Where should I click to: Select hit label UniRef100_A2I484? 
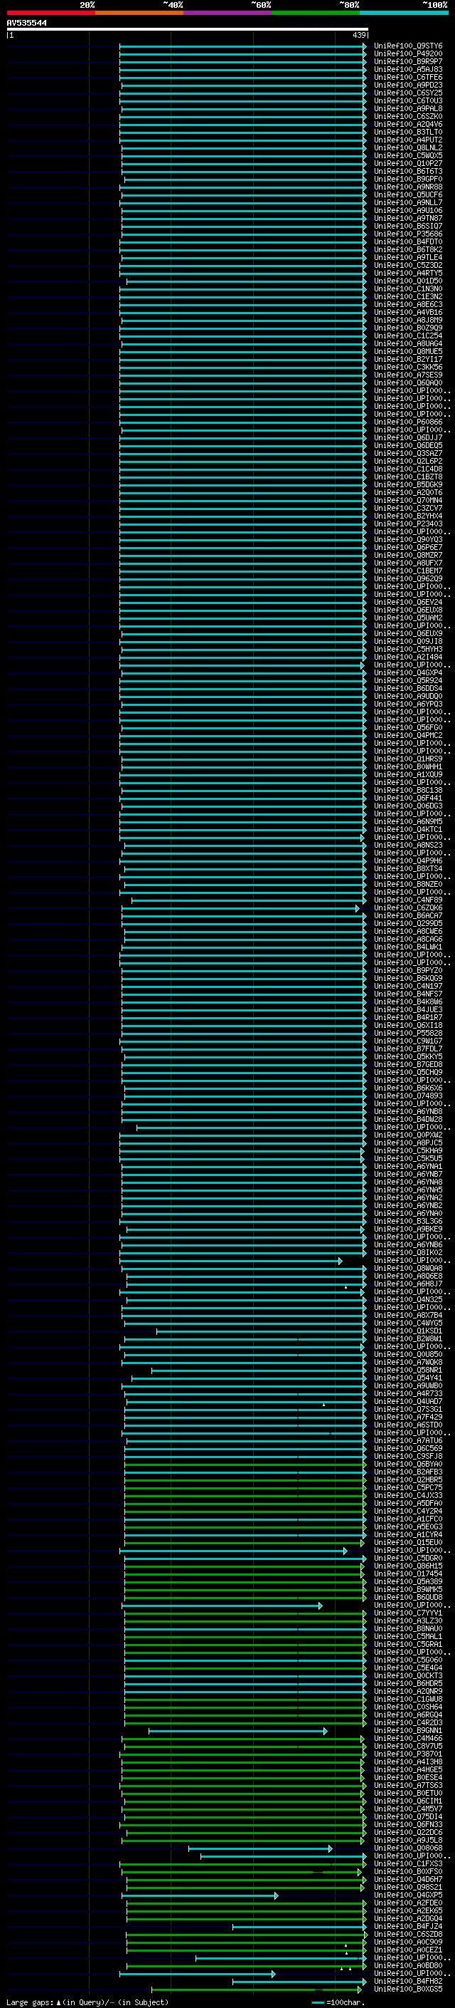[x=408, y=657]
